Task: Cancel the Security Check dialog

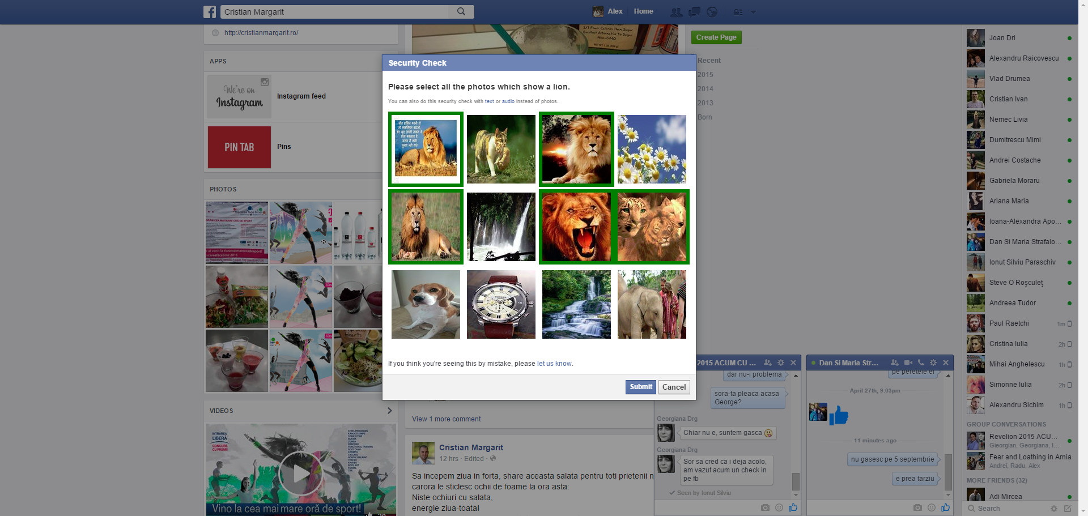Action: click(x=674, y=387)
